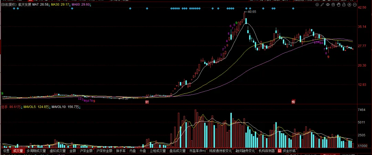Click the X1000 volume unit label

pyautogui.click(x=362, y=146)
